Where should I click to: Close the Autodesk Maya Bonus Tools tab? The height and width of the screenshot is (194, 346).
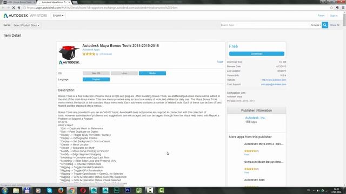click(x=69, y=2)
